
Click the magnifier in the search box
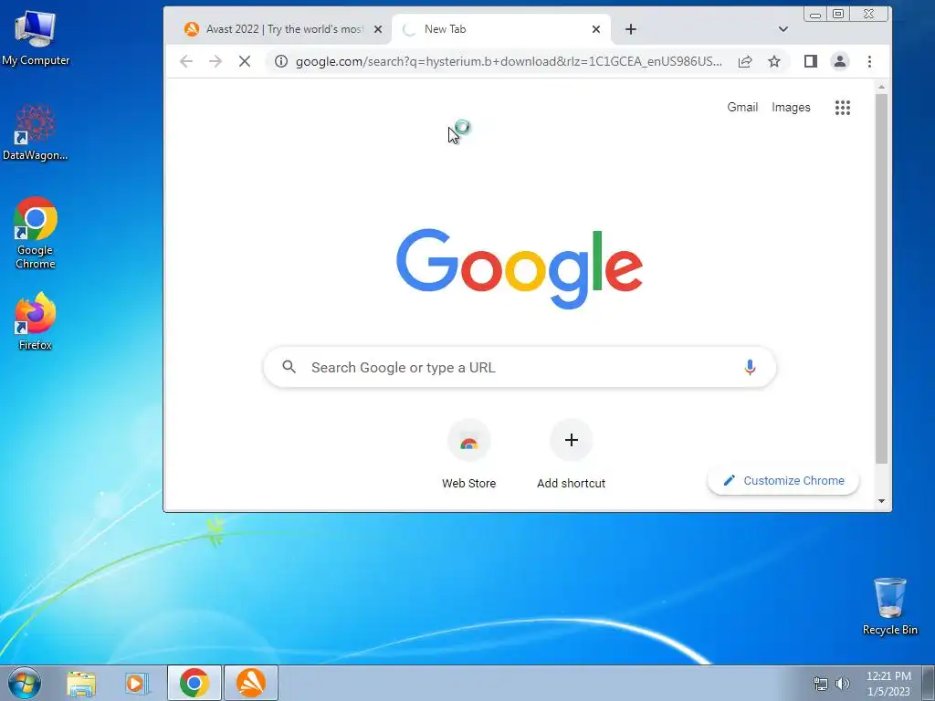pos(289,367)
